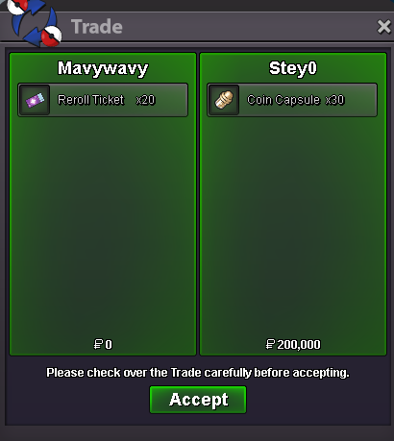The image size is (394, 441).
Task: Click the x30 quantity on Coin Capsule
Action: (334, 100)
